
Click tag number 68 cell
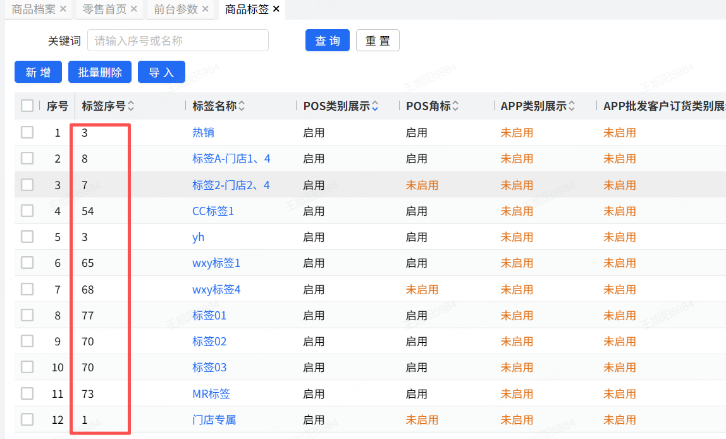coord(87,290)
